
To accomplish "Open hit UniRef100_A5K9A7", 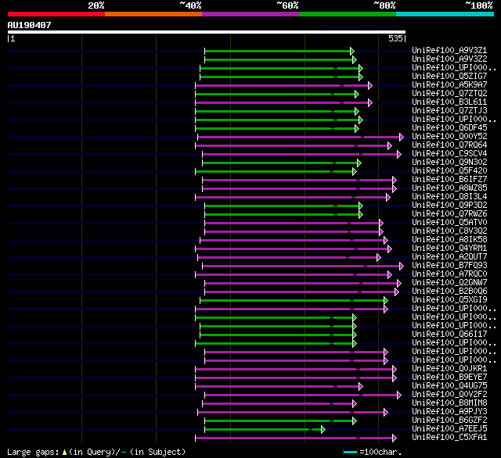I will tap(449, 85).
